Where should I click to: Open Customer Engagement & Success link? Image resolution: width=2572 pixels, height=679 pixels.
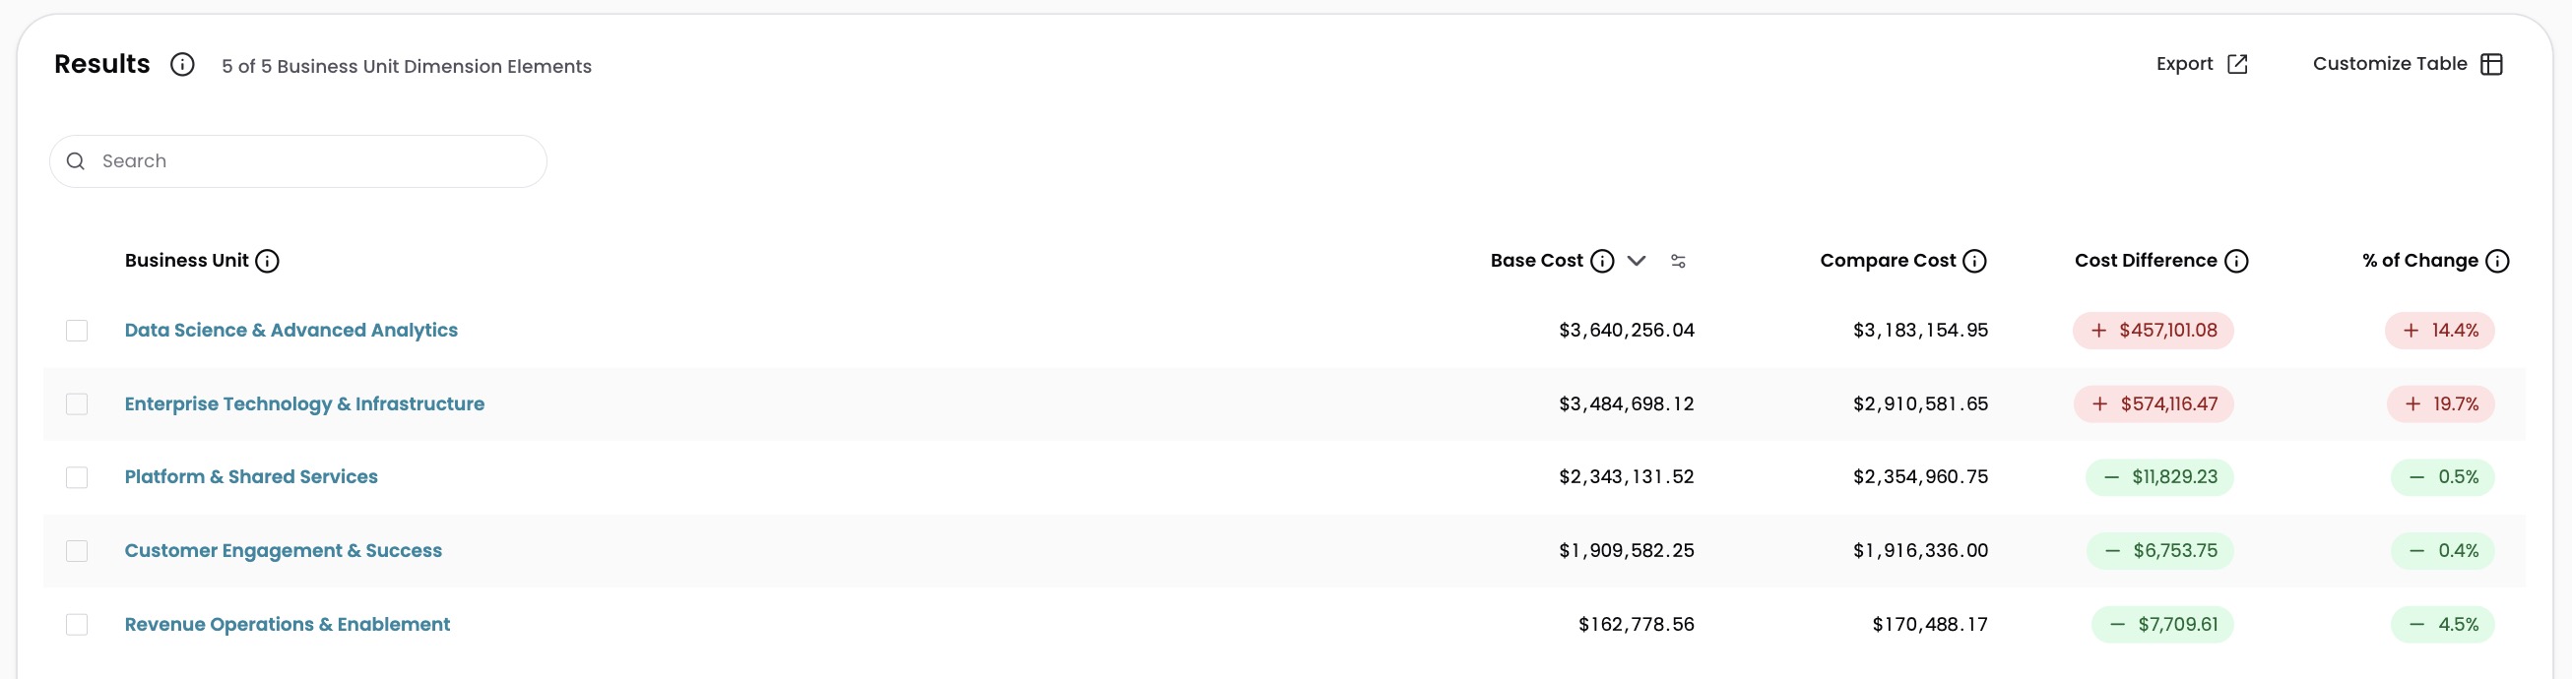[x=284, y=550]
